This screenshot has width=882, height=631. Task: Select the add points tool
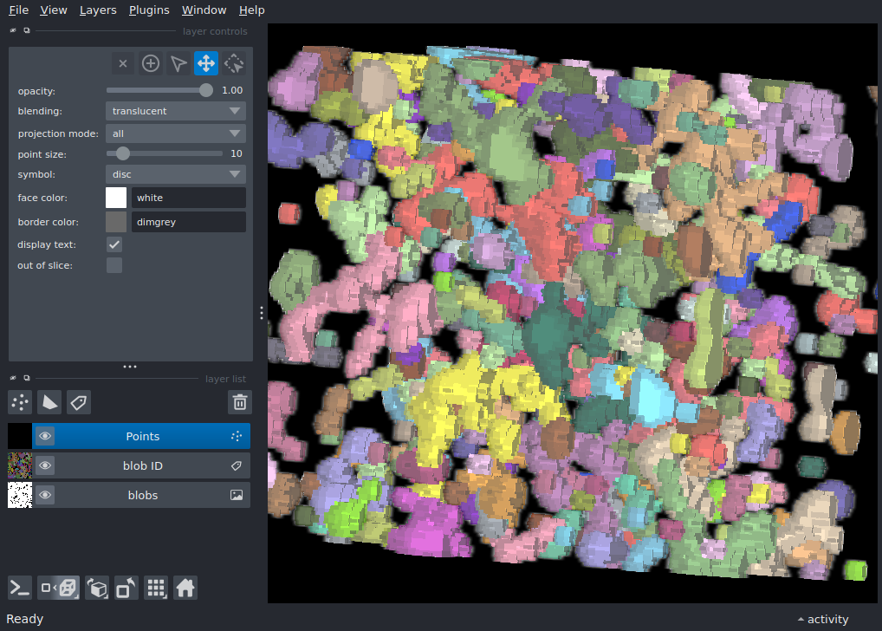coord(151,63)
